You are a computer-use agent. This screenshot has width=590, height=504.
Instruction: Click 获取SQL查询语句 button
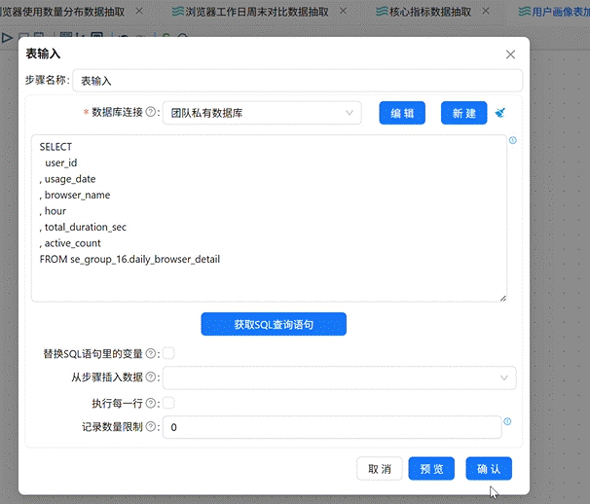pyautogui.click(x=274, y=324)
